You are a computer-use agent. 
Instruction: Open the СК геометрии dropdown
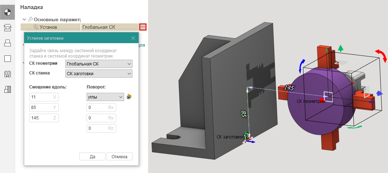99,64
